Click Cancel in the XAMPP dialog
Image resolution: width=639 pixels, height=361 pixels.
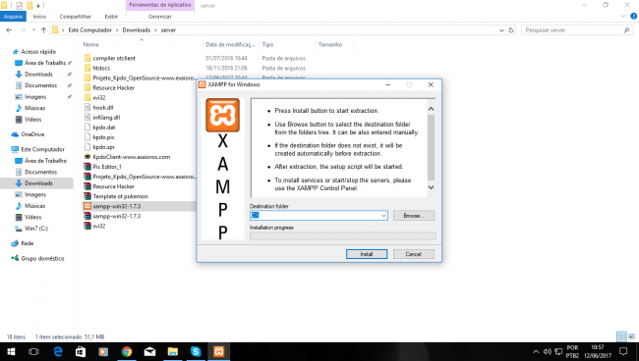point(414,254)
